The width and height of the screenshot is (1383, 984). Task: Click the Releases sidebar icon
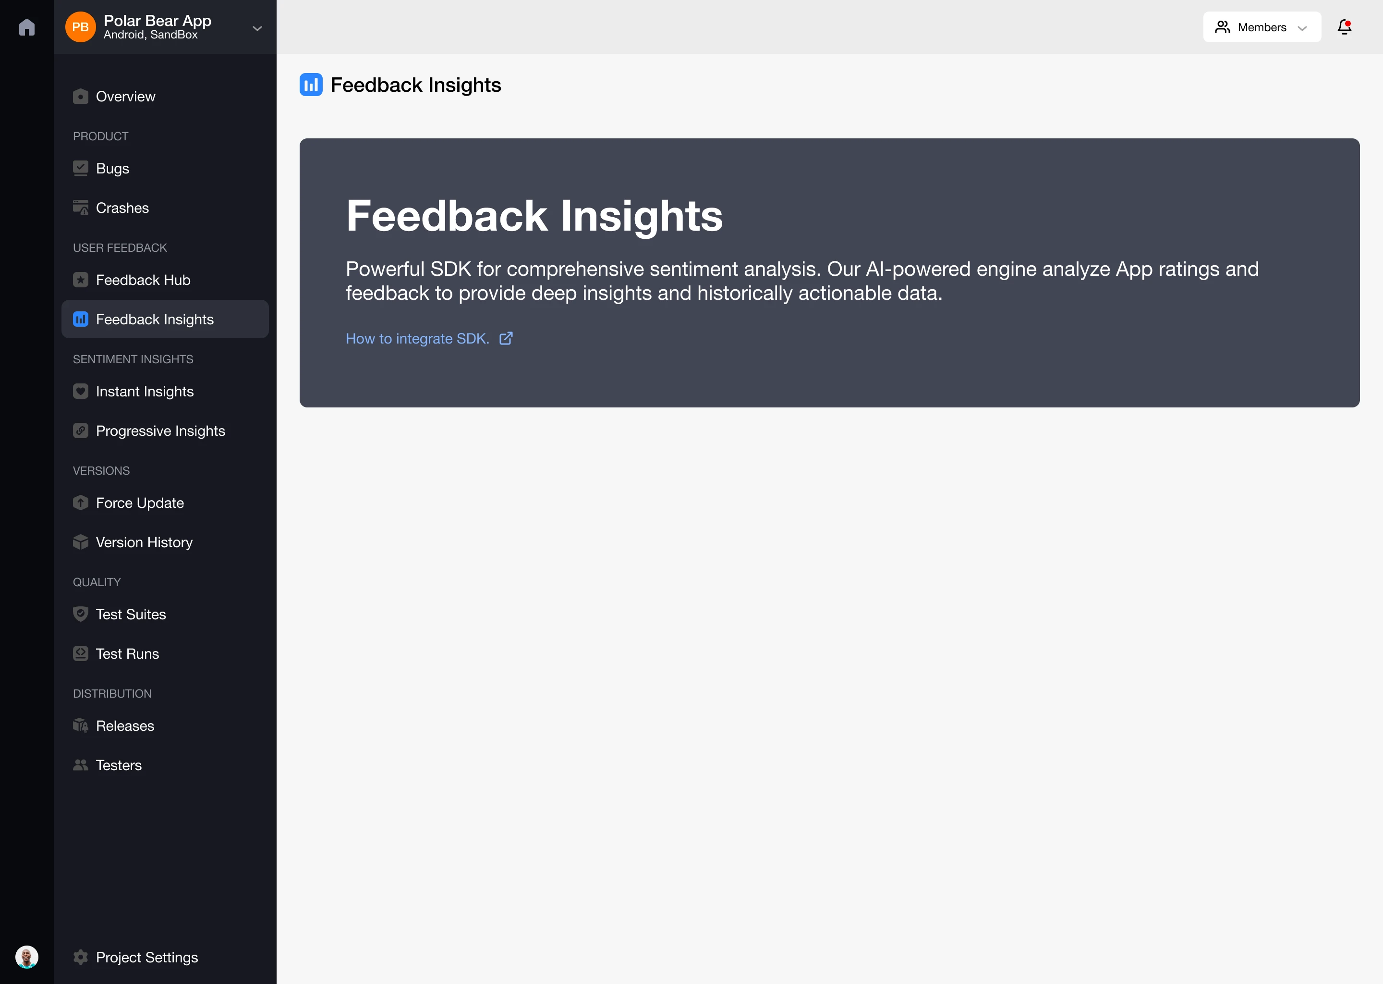tap(81, 726)
